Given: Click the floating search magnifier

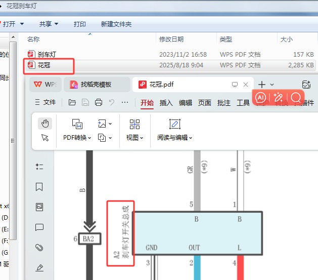Looking at the screenshot, I should click(296, 97).
